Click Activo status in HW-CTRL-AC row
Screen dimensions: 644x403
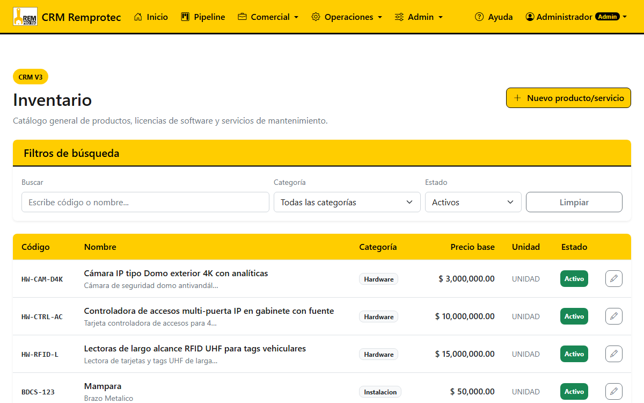coord(574,316)
